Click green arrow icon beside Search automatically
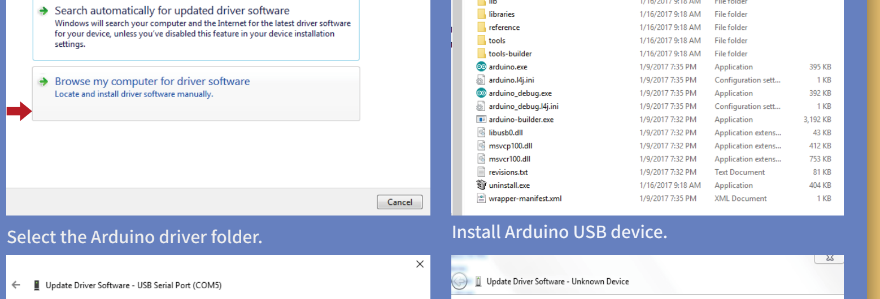880x299 pixels. pyautogui.click(x=43, y=11)
